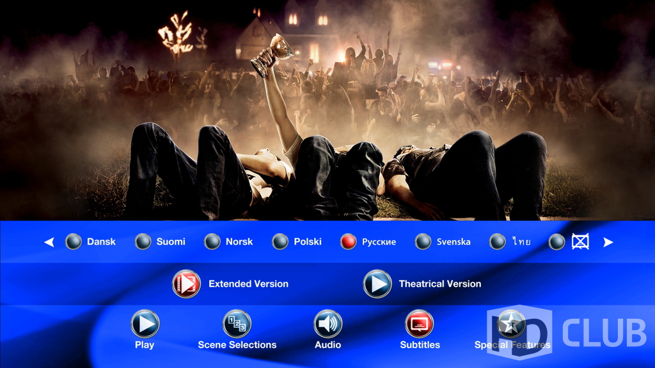Image resolution: width=655 pixels, height=368 pixels.
Task: Go to previous languages with left arrow
Action: point(49,242)
